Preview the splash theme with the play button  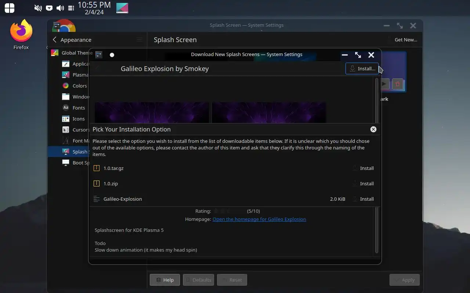point(384,84)
